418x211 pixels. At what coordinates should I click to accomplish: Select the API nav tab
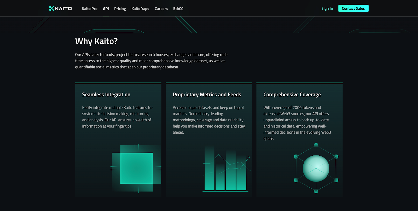click(x=106, y=9)
